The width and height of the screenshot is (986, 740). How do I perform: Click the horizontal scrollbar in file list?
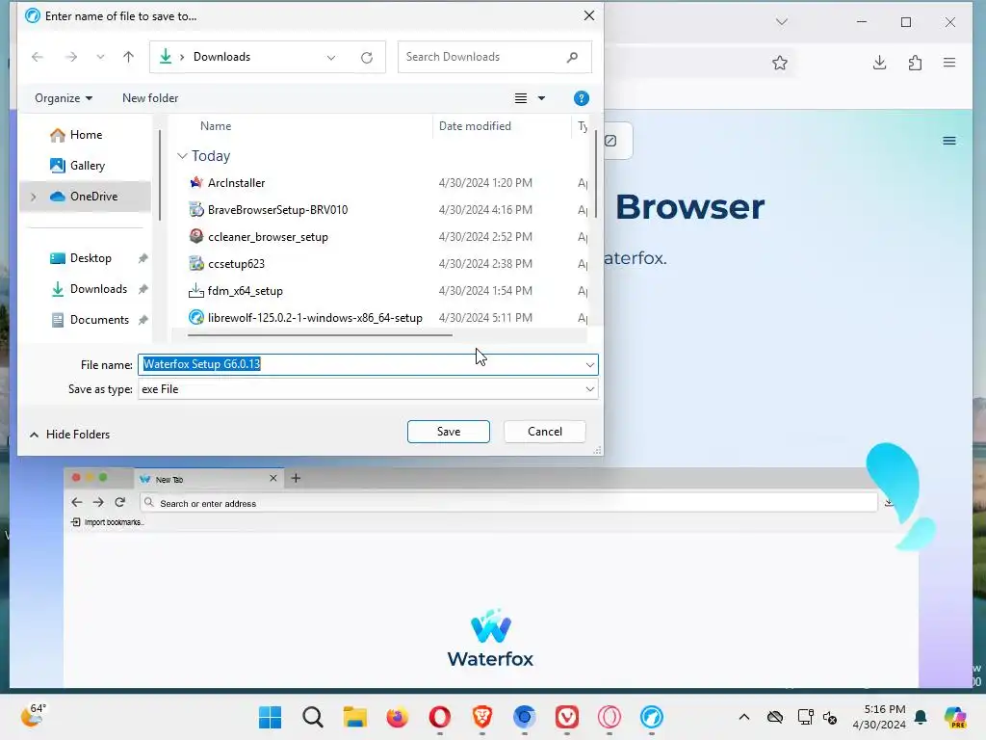tap(320, 334)
